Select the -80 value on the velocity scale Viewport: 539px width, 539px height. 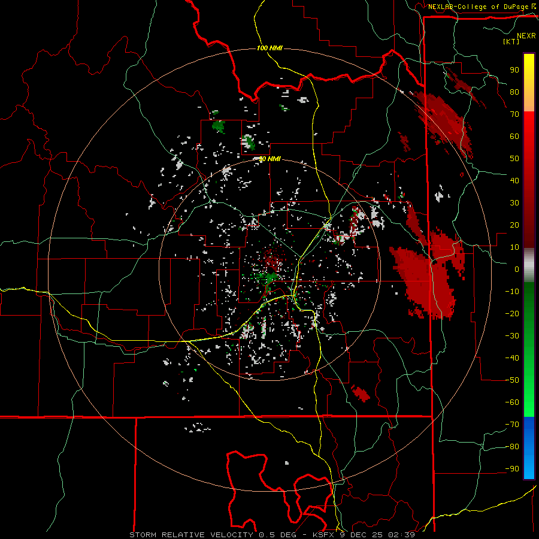point(512,447)
